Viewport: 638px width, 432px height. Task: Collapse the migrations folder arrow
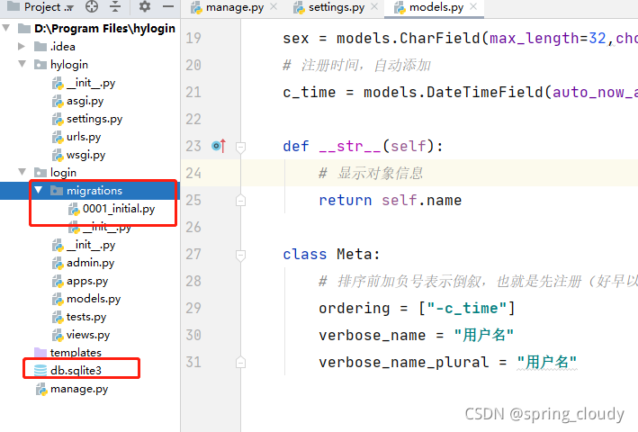click(39, 190)
